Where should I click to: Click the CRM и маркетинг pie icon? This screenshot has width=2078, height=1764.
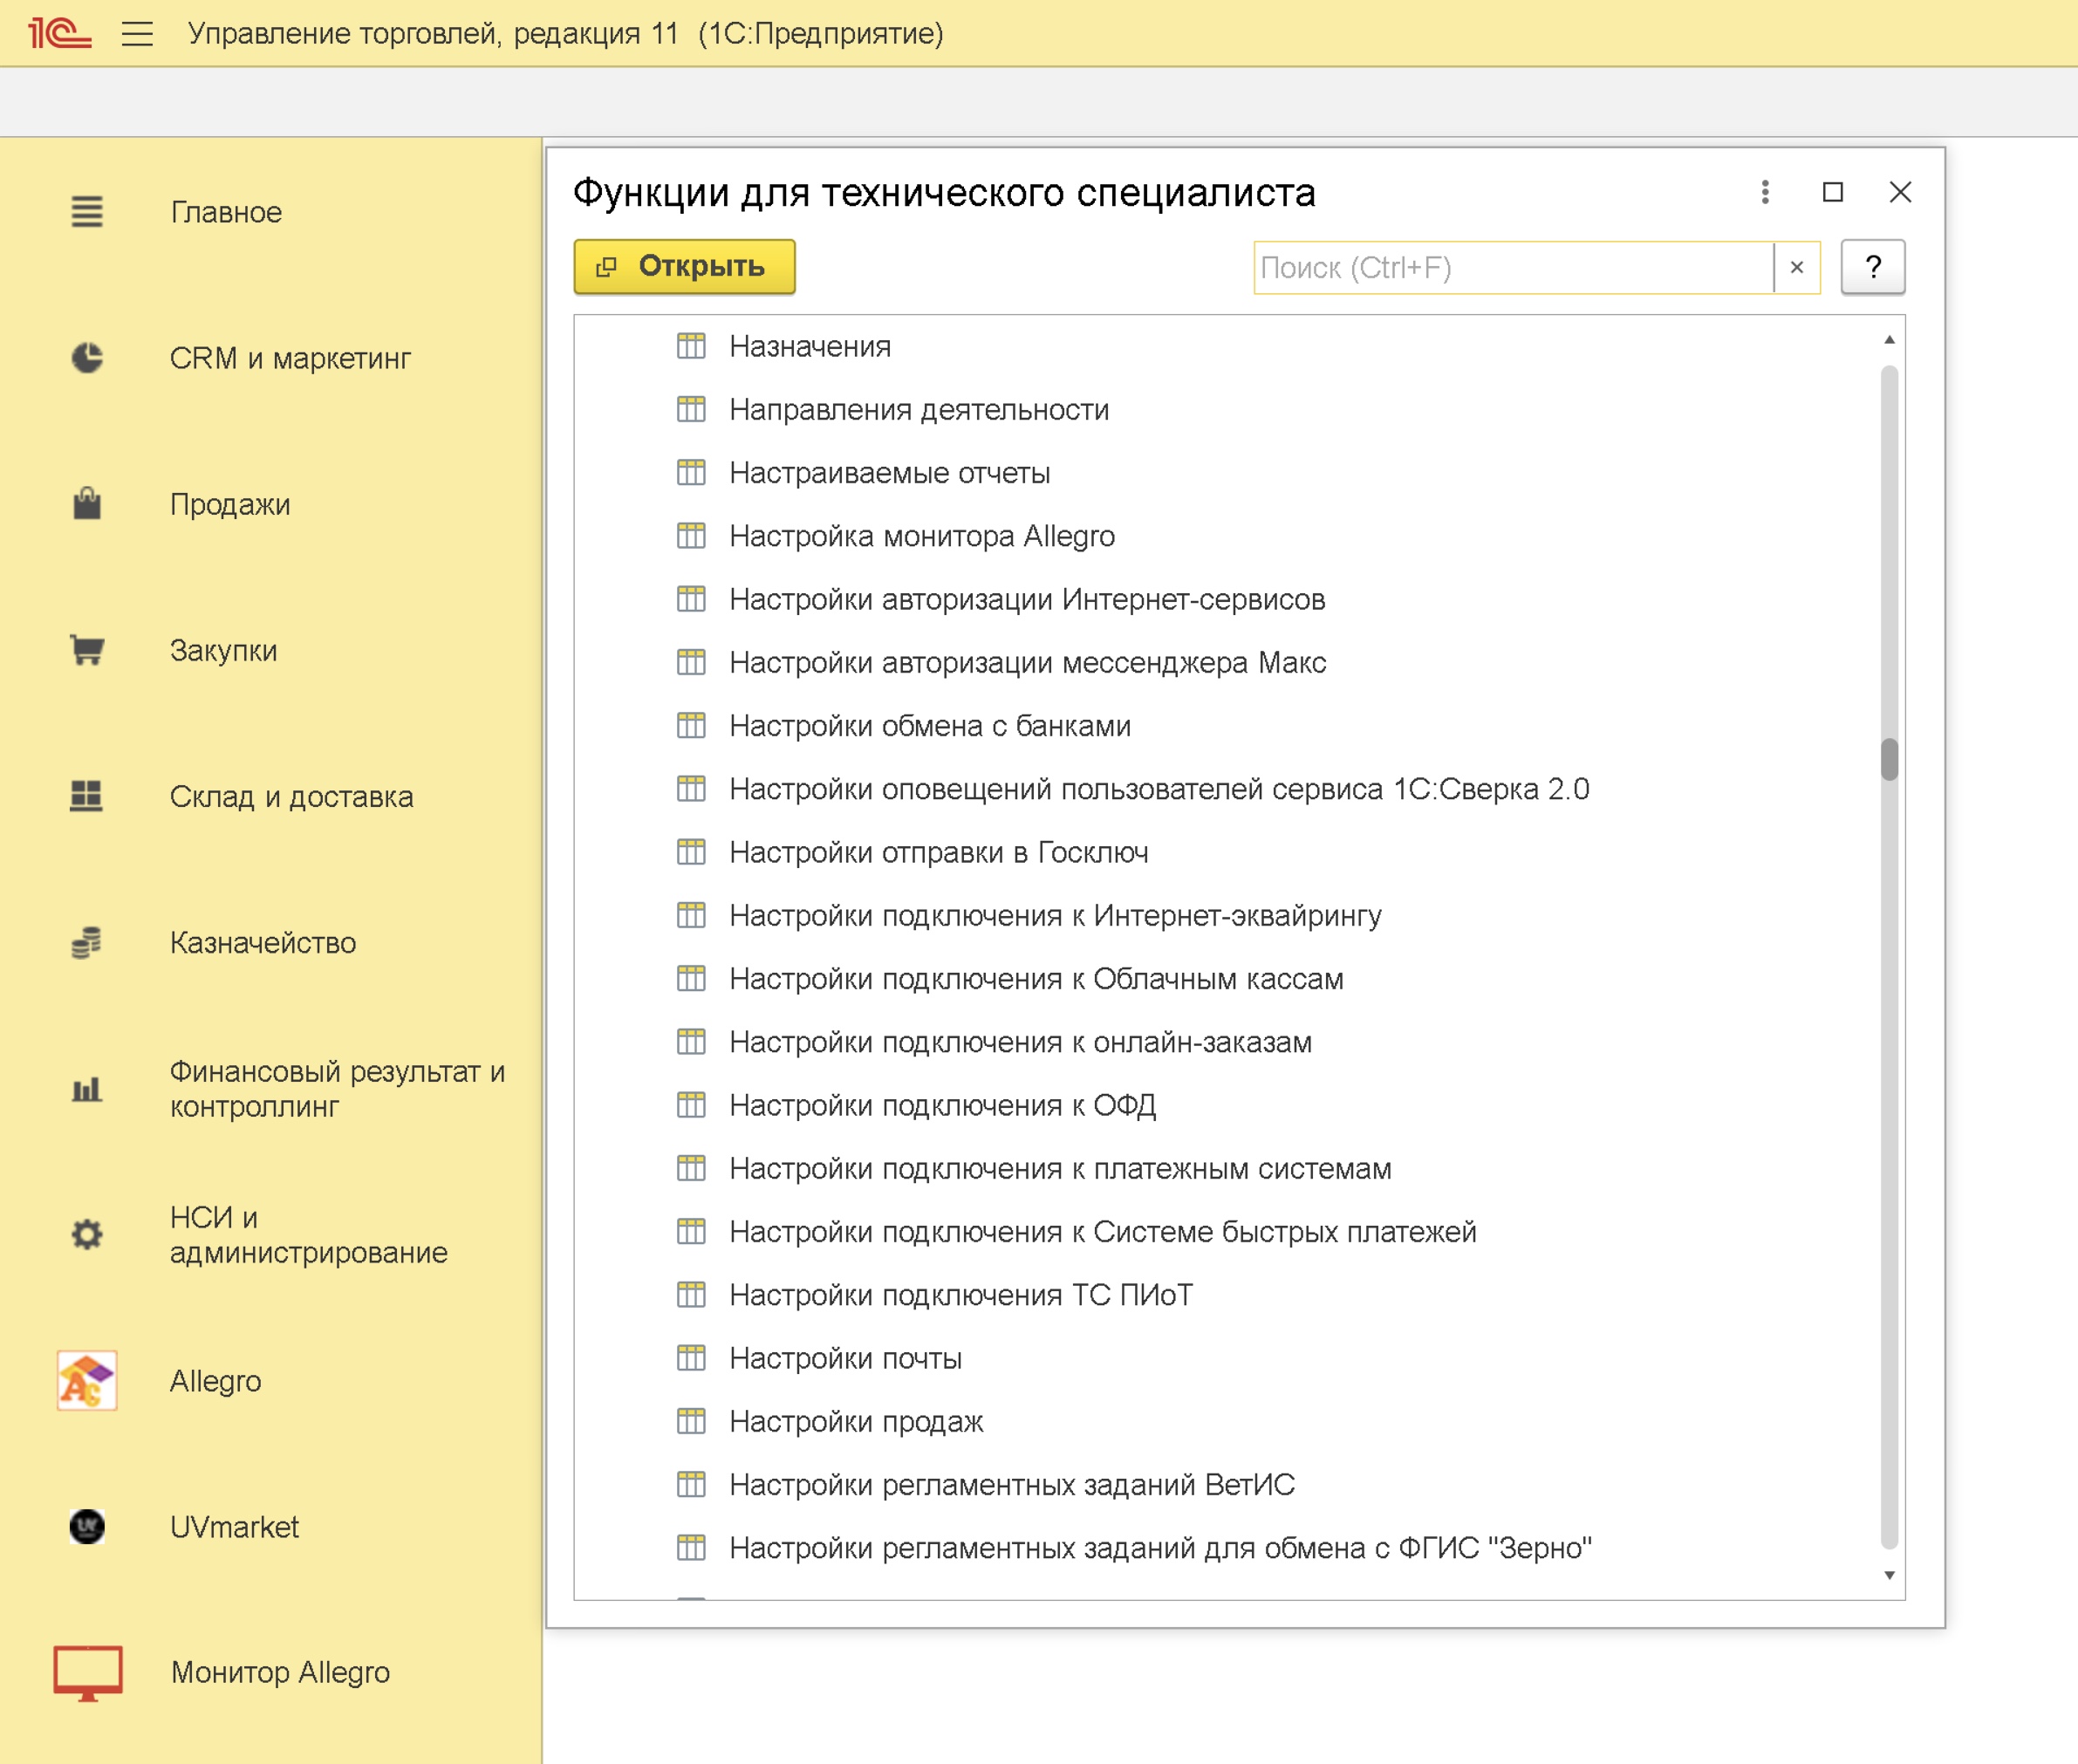pyautogui.click(x=87, y=358)
